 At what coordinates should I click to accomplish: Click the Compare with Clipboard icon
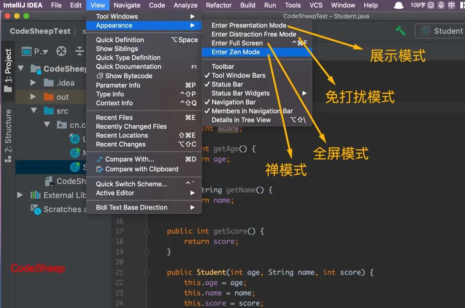click(99, 169)
